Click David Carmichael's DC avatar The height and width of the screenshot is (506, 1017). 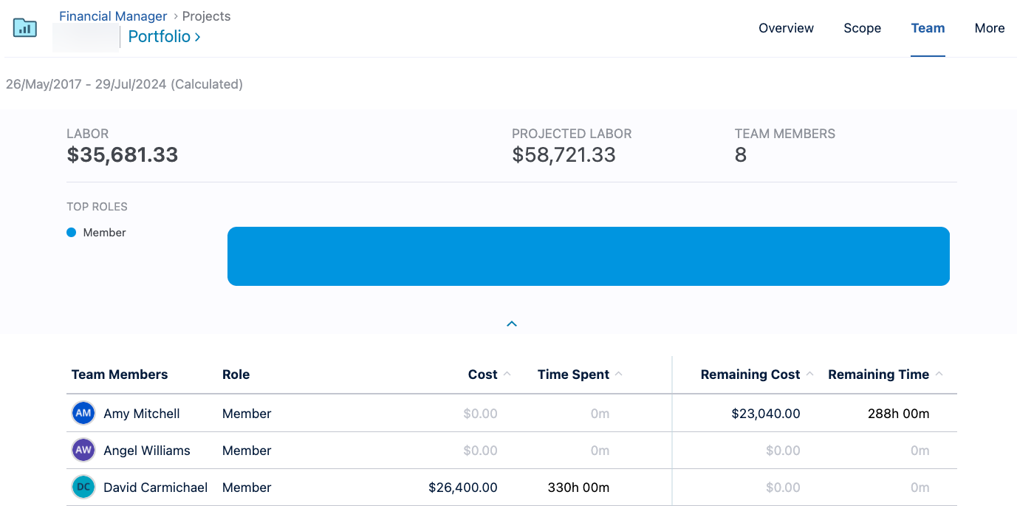click(x=83, y=487)
